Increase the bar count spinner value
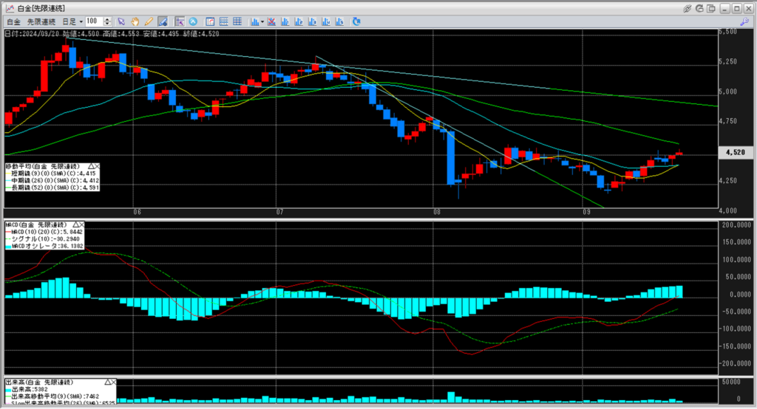 pyautogui.click(x=109, y=19)
